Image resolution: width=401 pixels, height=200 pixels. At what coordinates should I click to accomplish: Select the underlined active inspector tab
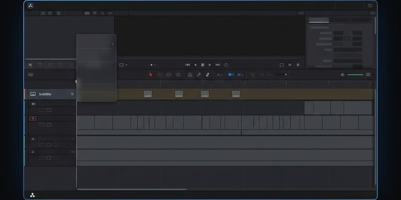click(319, 20)
